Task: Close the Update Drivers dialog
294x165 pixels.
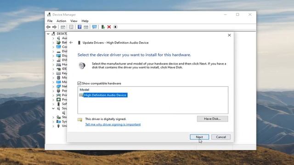Action: (x=229, y=35)
